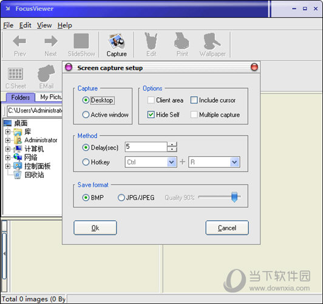Screen dimensions: 323x304
Task: Click the JPEG quality slider handle
Action: [234, 197]
